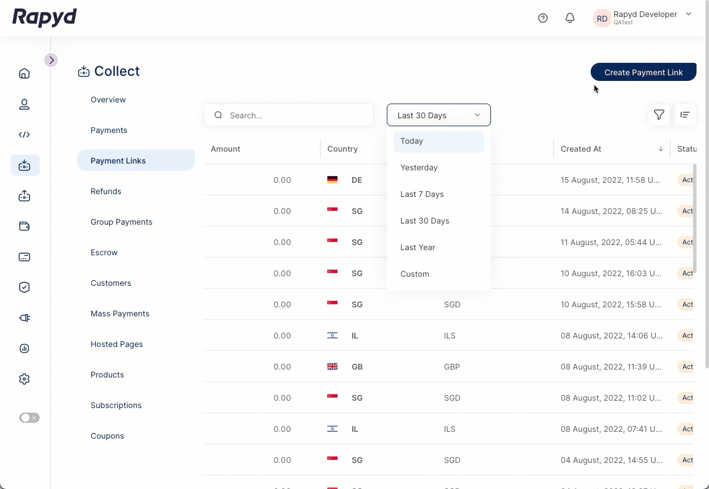Screen dimensions: 709x489
Task: Focus the Search input field
Action: [x=289, y=115]
